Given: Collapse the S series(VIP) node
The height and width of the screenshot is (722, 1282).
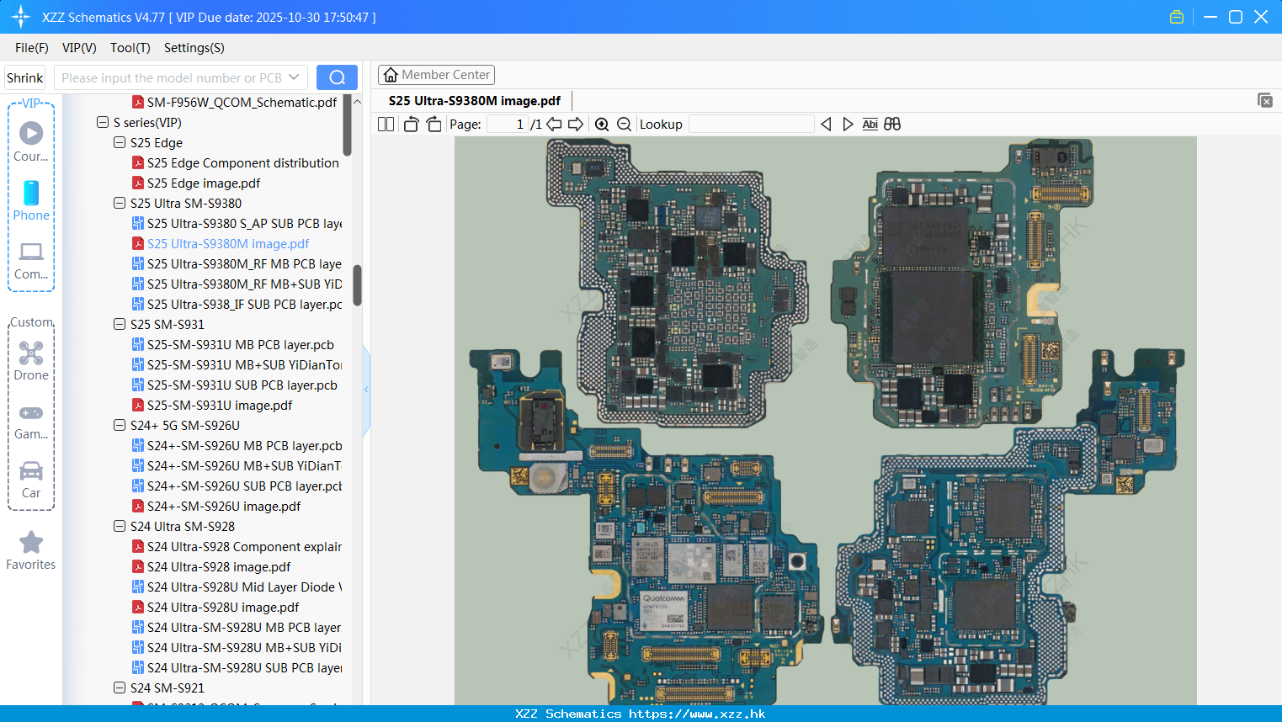Looking at the screenshot, I should pyautogui.click(x=103, y=122).
